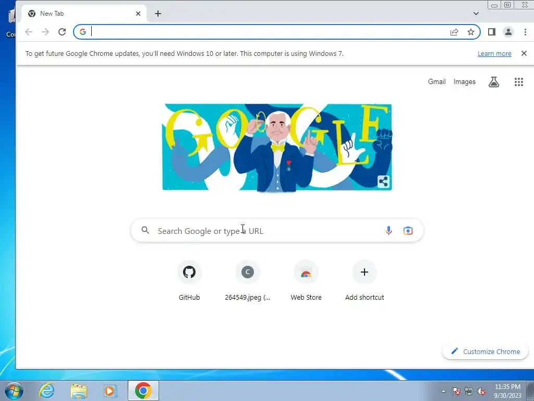The height and width of the screenshot is (401, 534).
Task: Open the clock showing 11:35 PM
Action: tap(507, 391)
